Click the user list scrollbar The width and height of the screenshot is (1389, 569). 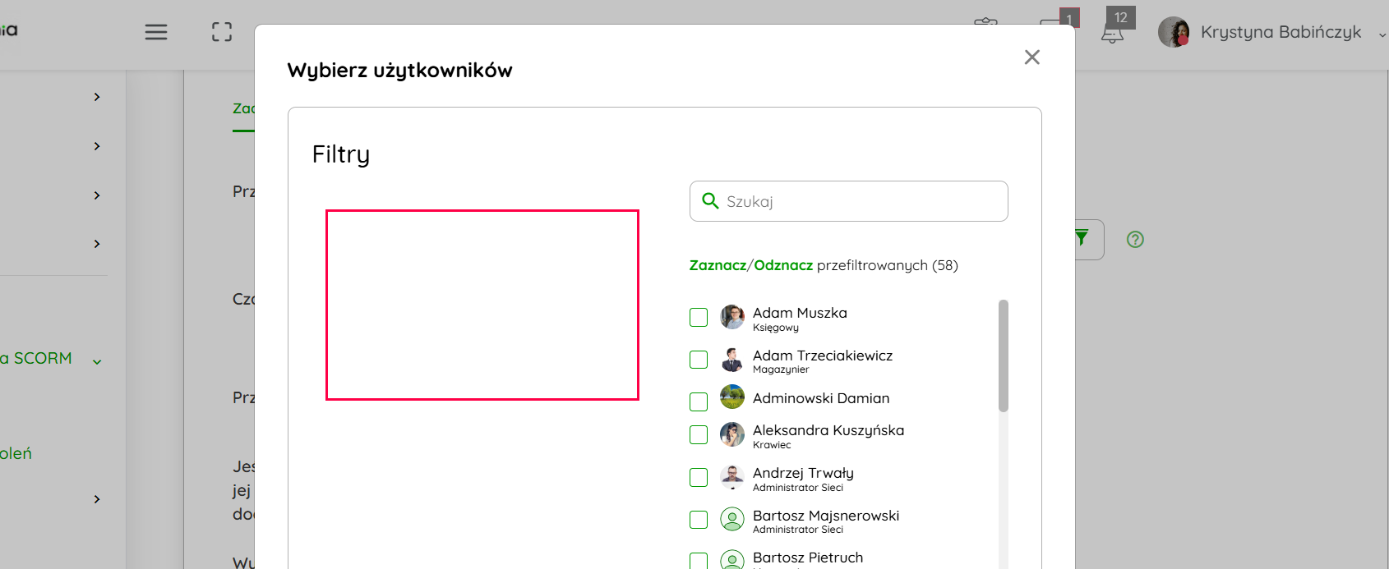(x=1003, y=356)
